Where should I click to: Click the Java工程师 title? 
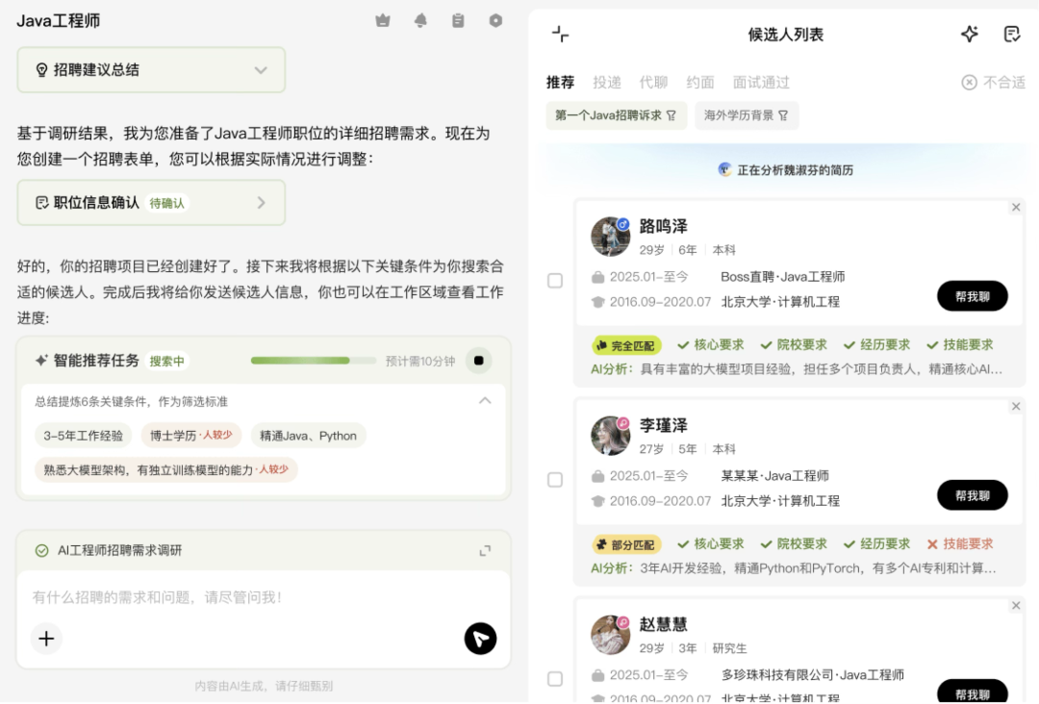(x=59, y=20)
